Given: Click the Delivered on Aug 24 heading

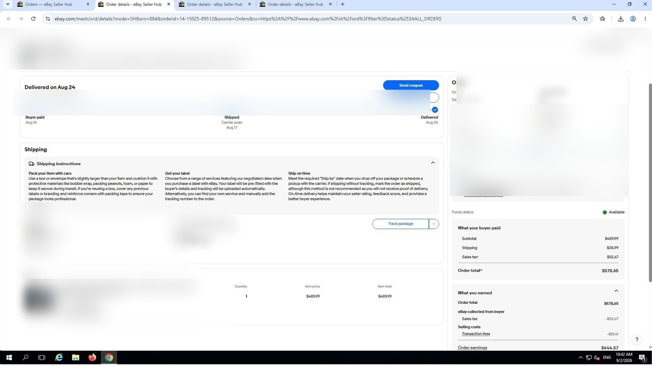Looking at the screenshot, I should tap(50, 87).
